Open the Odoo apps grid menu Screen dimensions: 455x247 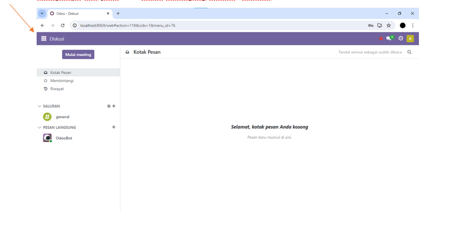coord(44,39)
